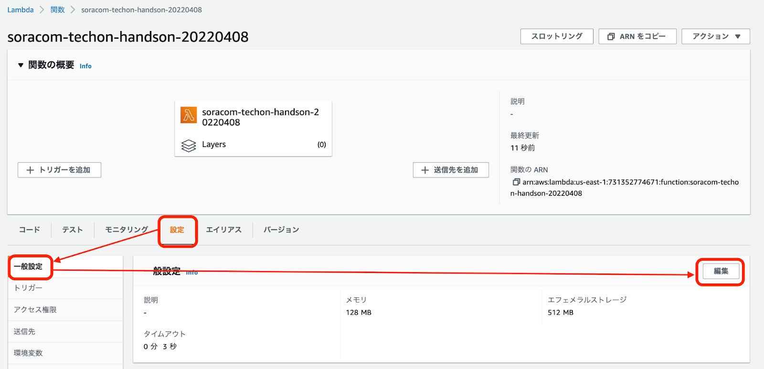This screenshot has height=369, width=764.
Task: Click the タイムアウト label
Action: [x=165, y=334]
